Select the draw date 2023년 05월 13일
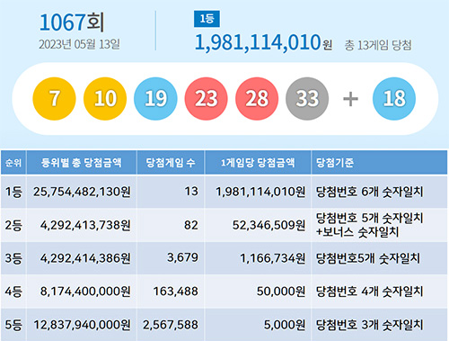The height and width of the screenshot is (341, 449). point(79,44)
